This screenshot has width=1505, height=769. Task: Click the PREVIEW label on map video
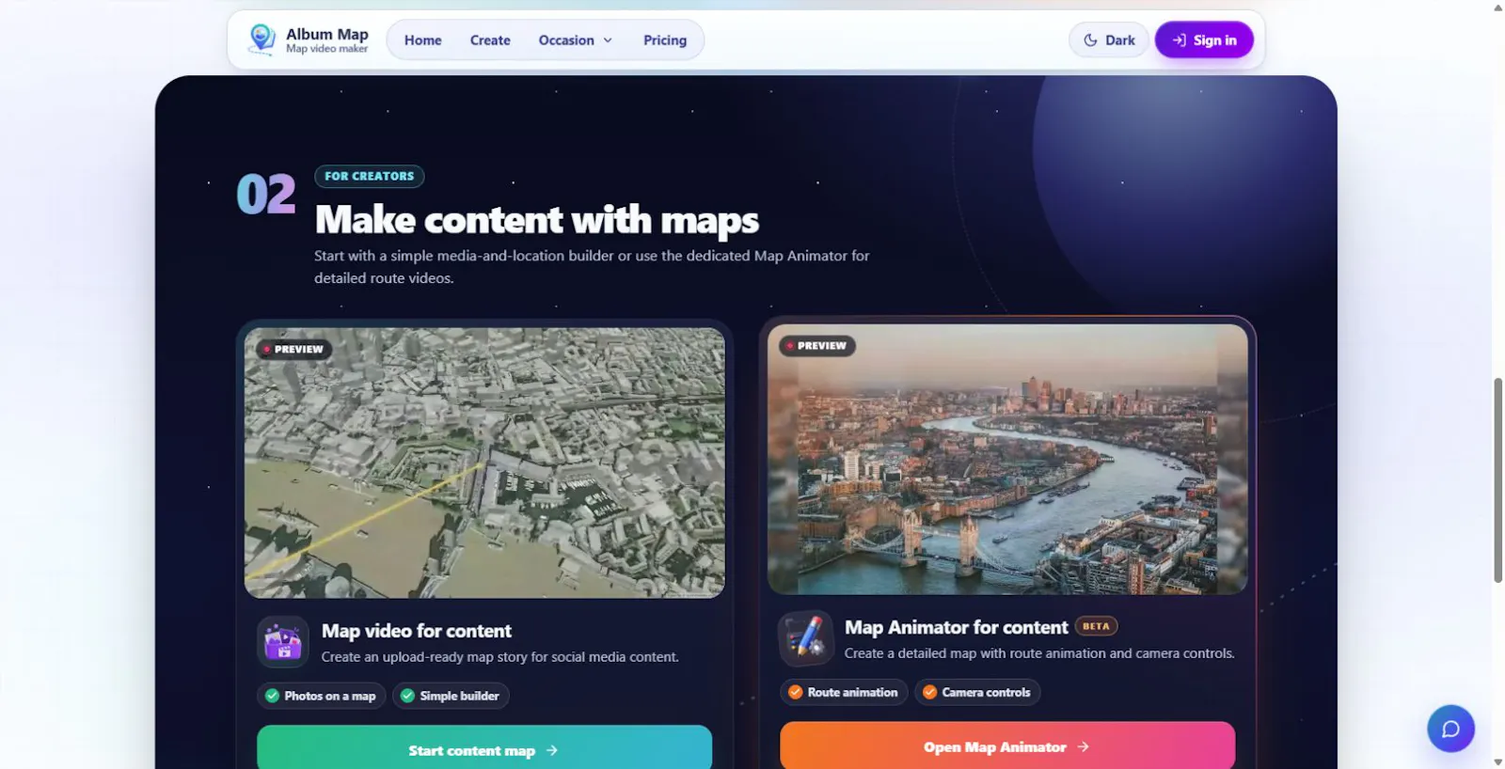point(293,349)
